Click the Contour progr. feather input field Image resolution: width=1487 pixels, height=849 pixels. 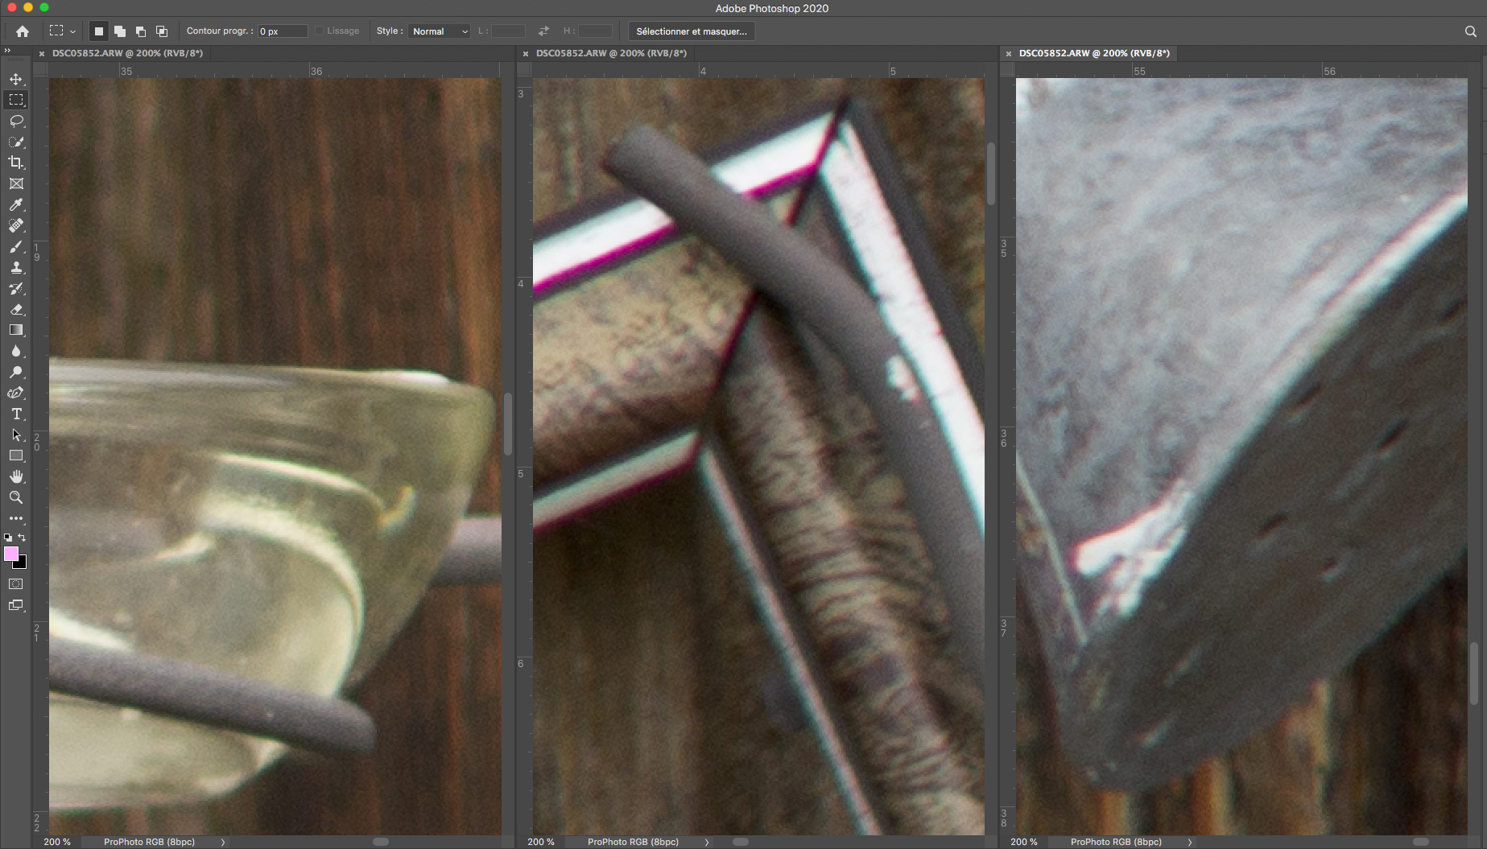click(282, 31)
